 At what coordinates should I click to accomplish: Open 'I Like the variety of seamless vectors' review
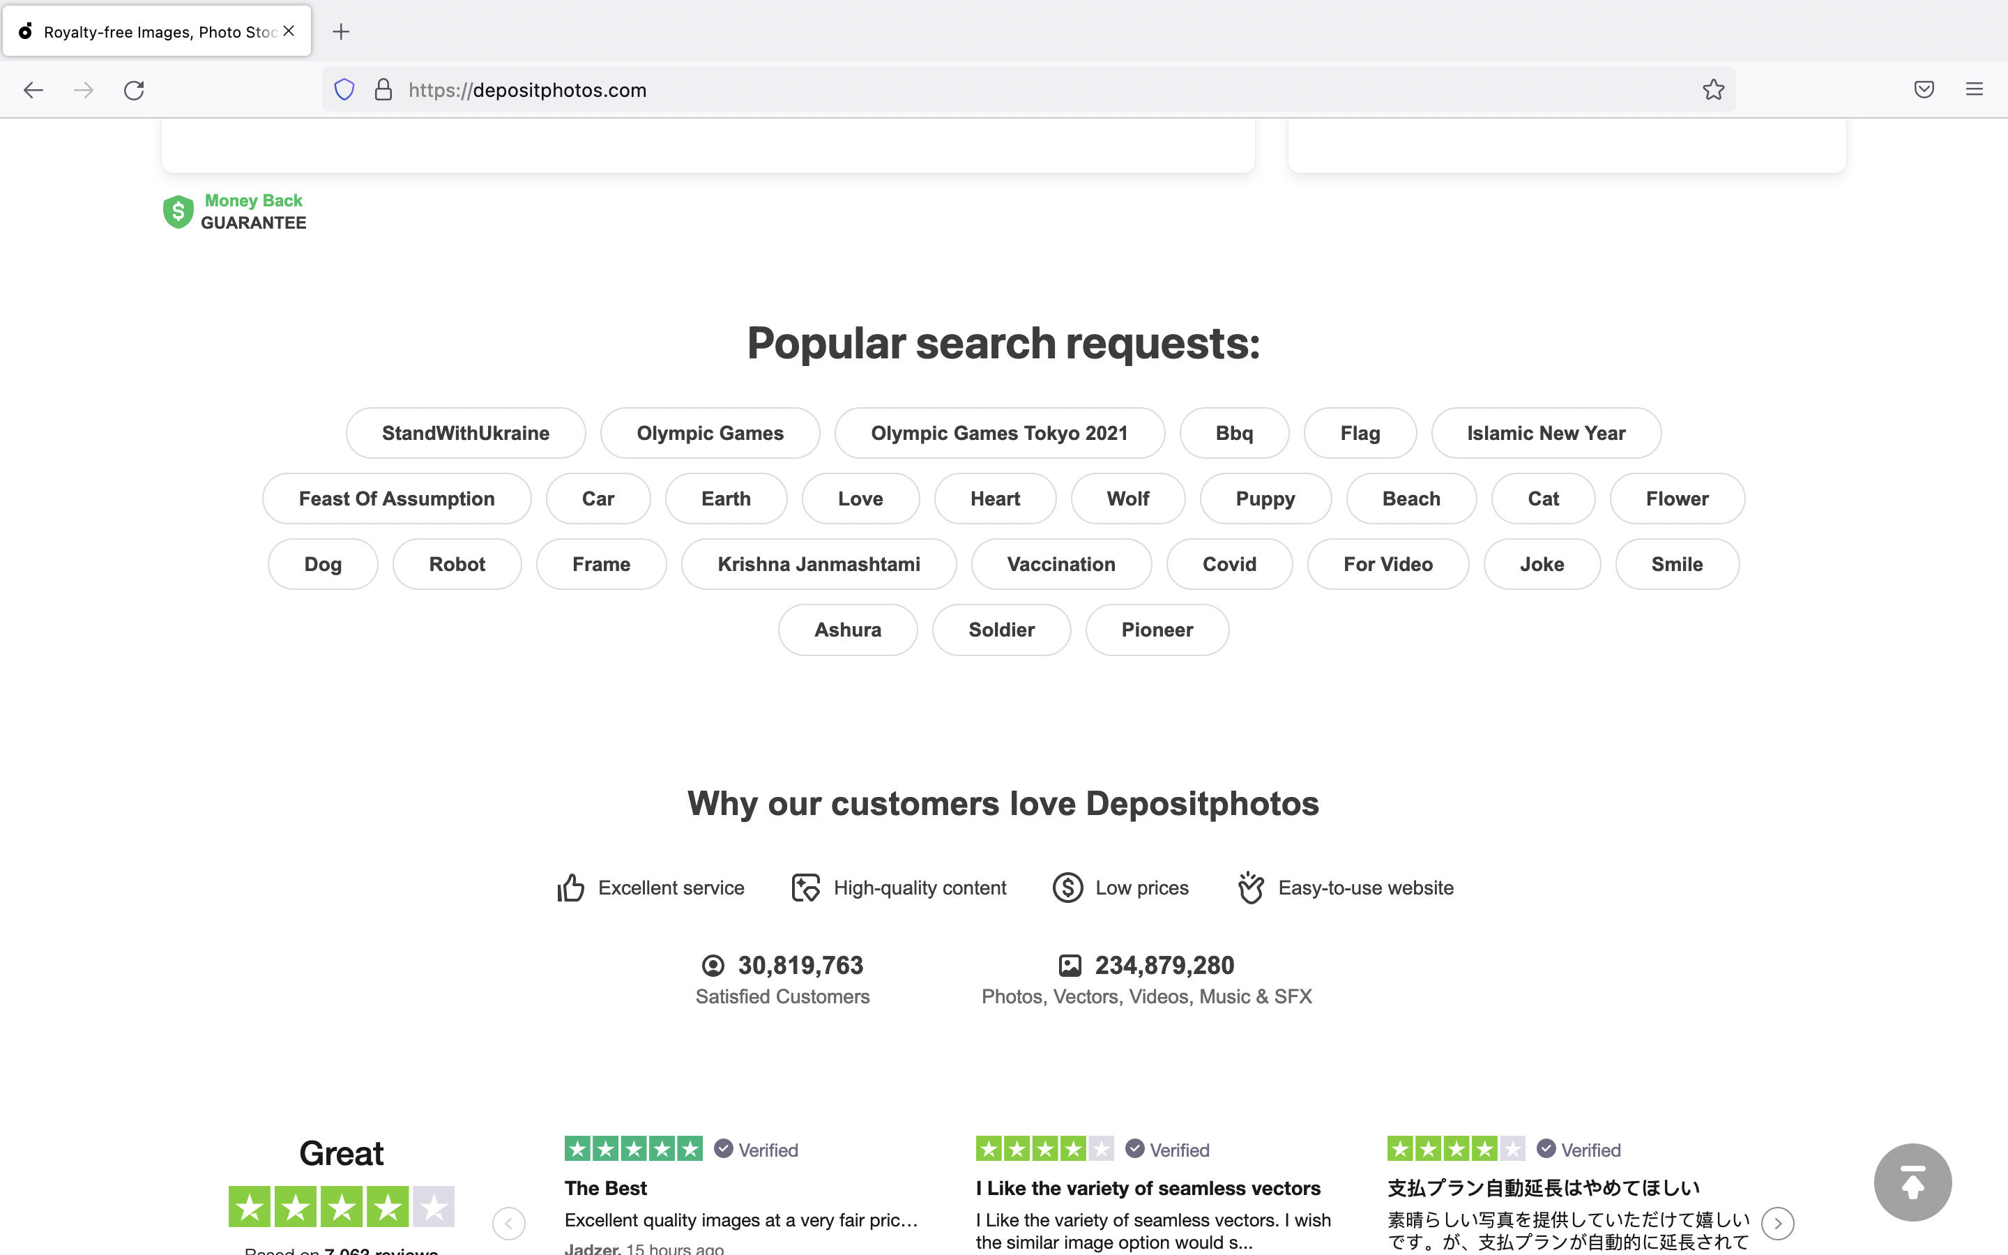click(1148, 1189)
